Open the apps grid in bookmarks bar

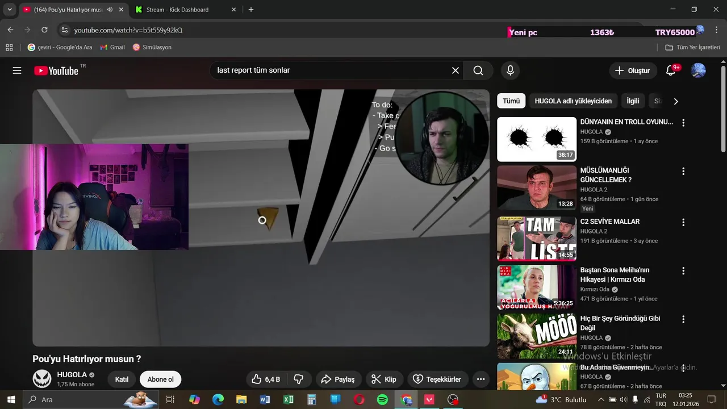(9, 47)
